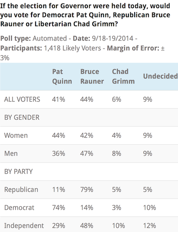Select the Democrat row label
178x232 pixels.
[x=19, y=208]
